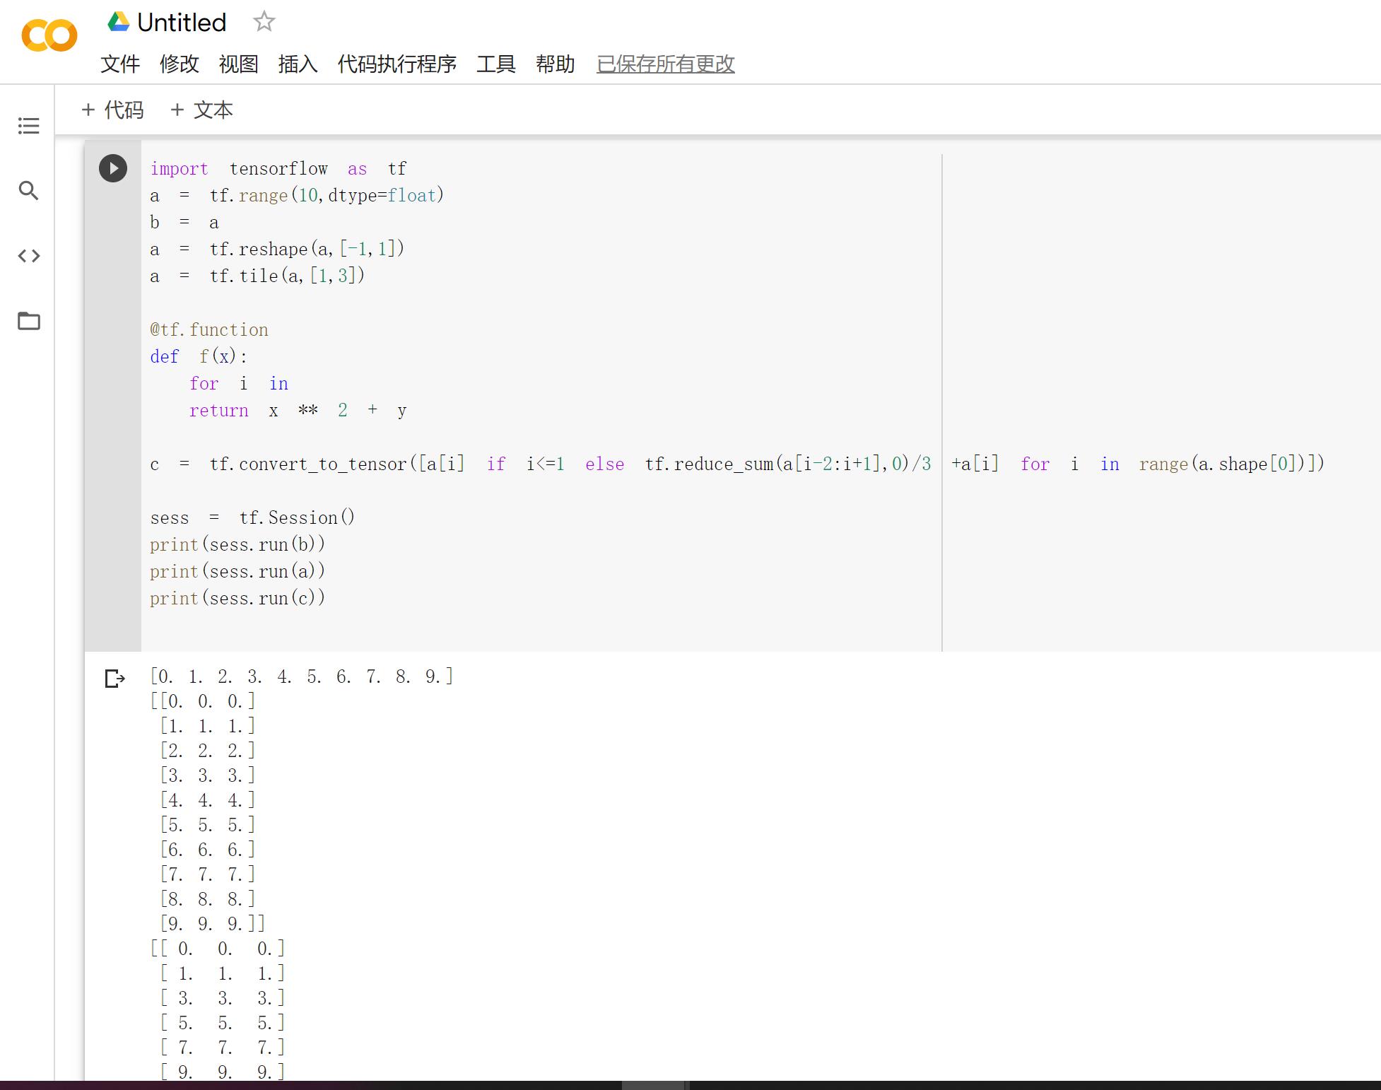Open the Search panel
Screen dimensions: 1381x1090
click(30, 191)
